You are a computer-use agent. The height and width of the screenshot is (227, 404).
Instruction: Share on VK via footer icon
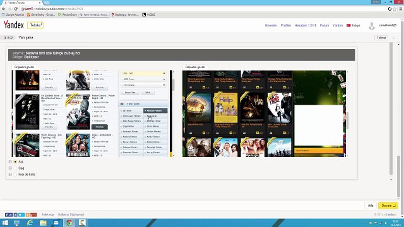(15, 214)
